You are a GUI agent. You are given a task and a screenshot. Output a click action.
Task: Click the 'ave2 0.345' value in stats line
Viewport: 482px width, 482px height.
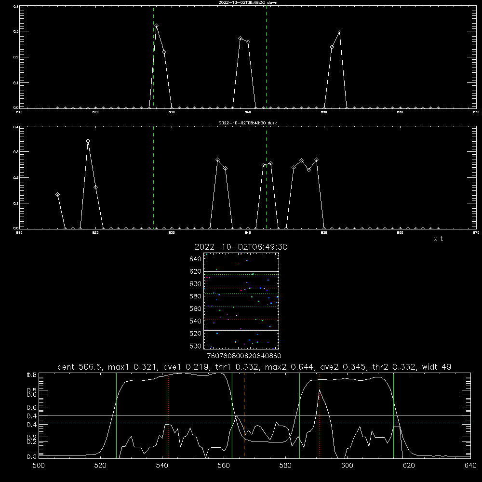343,367
